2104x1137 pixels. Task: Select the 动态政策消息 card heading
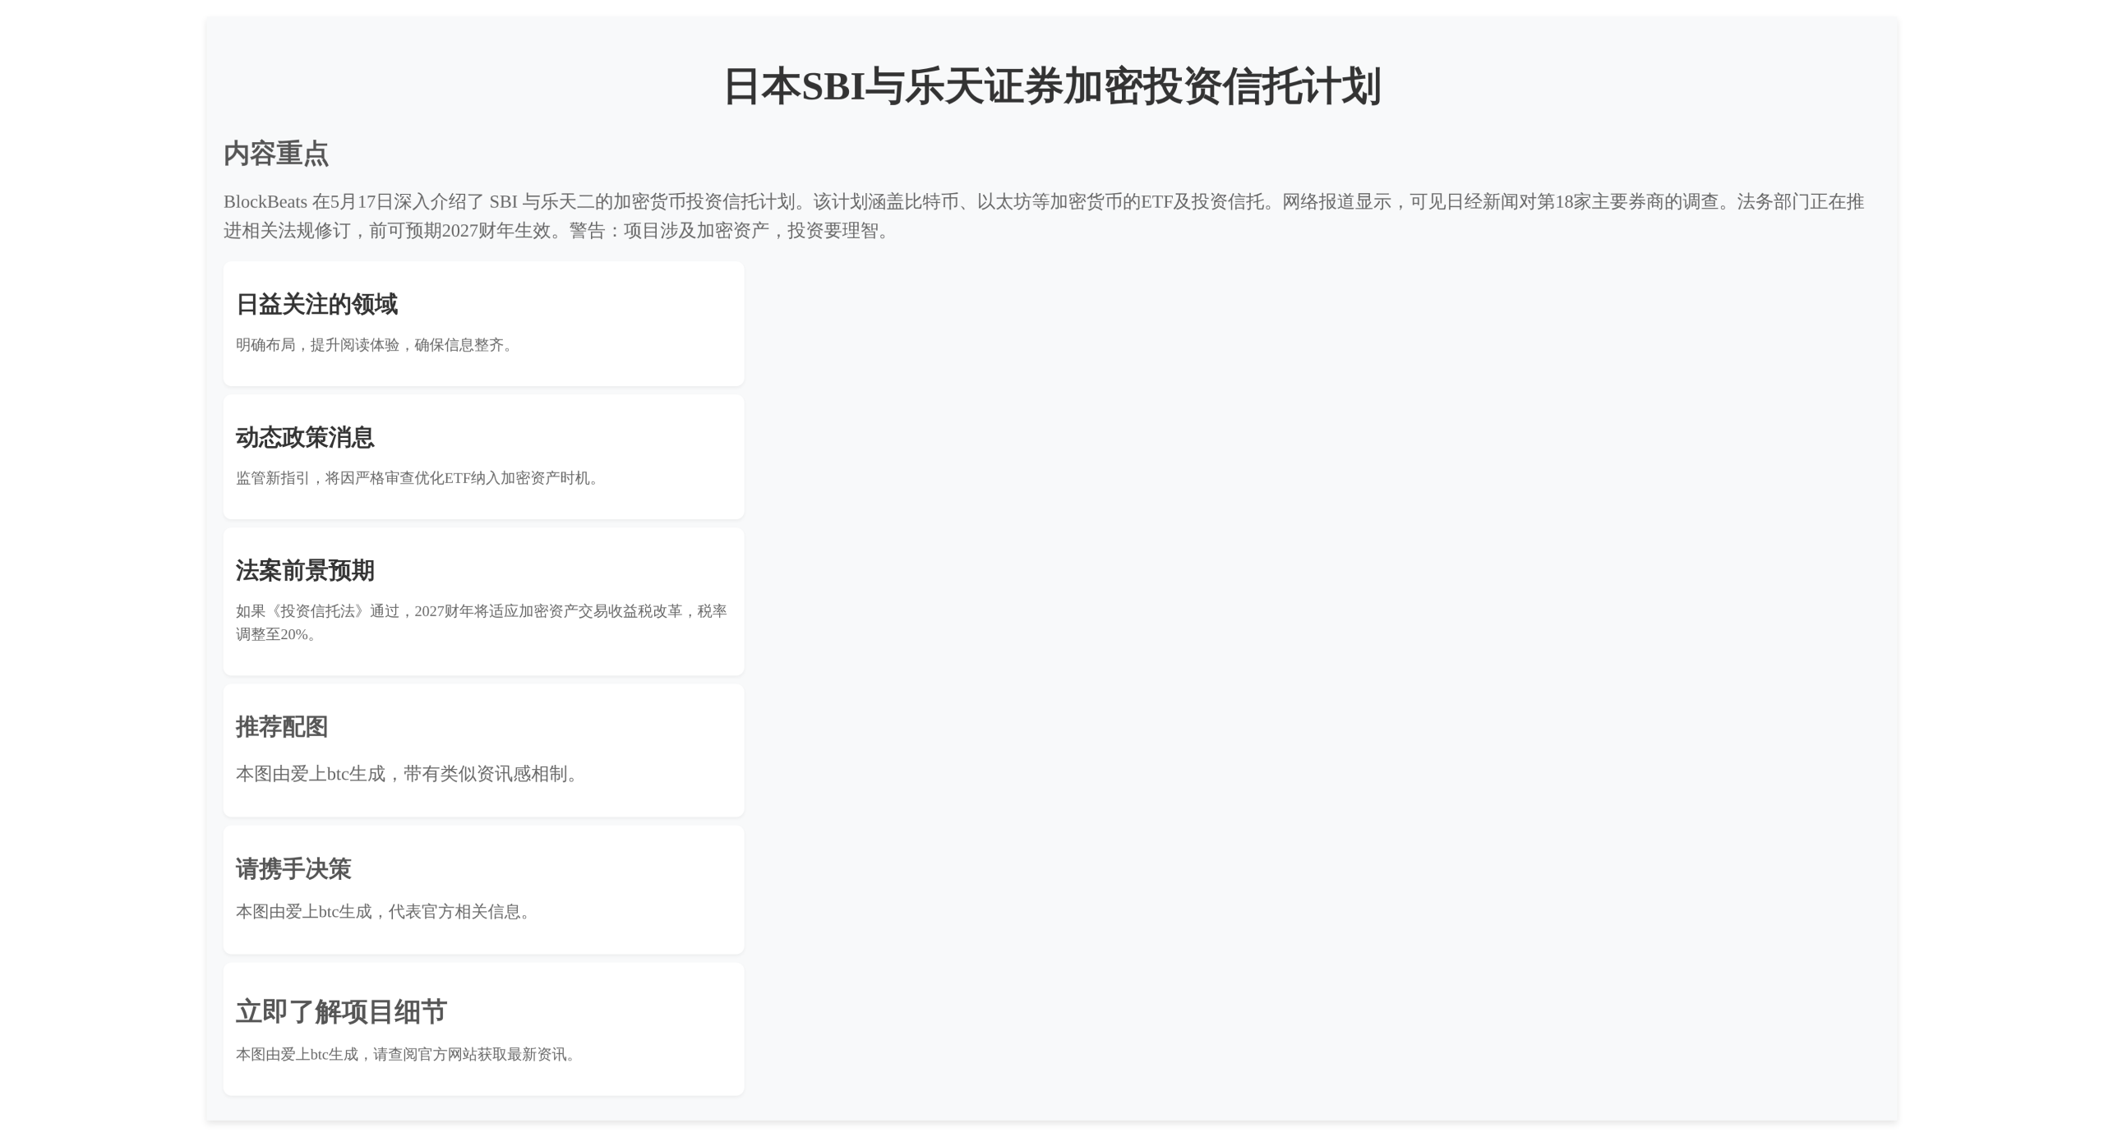305,438
